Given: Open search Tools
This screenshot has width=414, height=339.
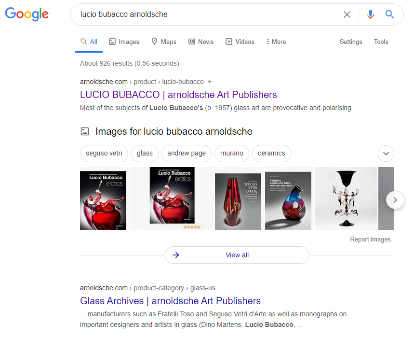Looking at the screenshot, I should 381,42.
